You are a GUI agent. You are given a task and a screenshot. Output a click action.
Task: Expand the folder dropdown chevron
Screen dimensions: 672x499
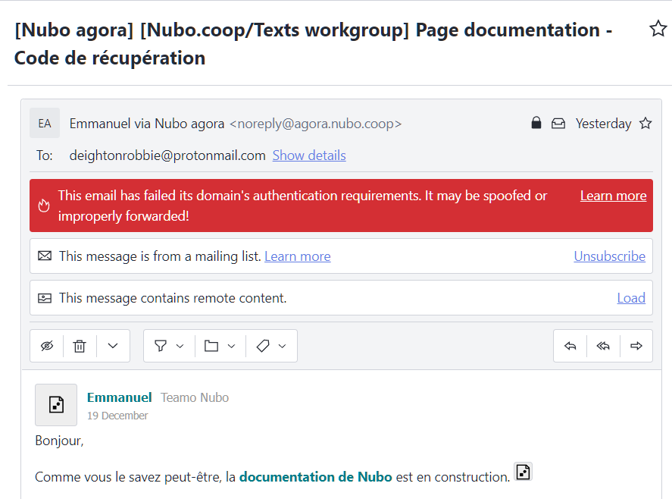coord(231,347)
